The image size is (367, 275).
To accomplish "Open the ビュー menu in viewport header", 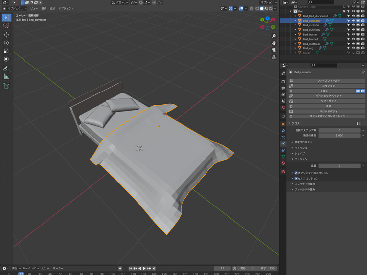I will (34, 8).
